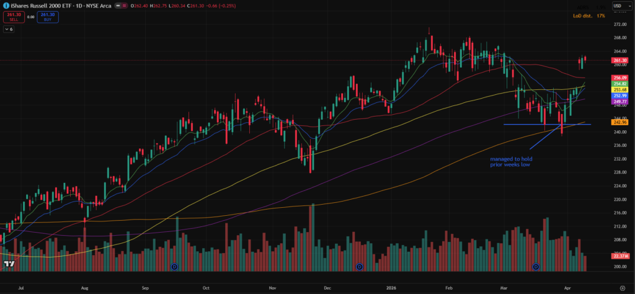Click the iShares info icon beside symbol name
Screen dimensions: 635x294
tap(6, 6)
